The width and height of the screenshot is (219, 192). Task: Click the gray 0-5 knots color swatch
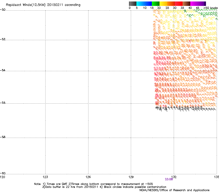tap(133, 4)
